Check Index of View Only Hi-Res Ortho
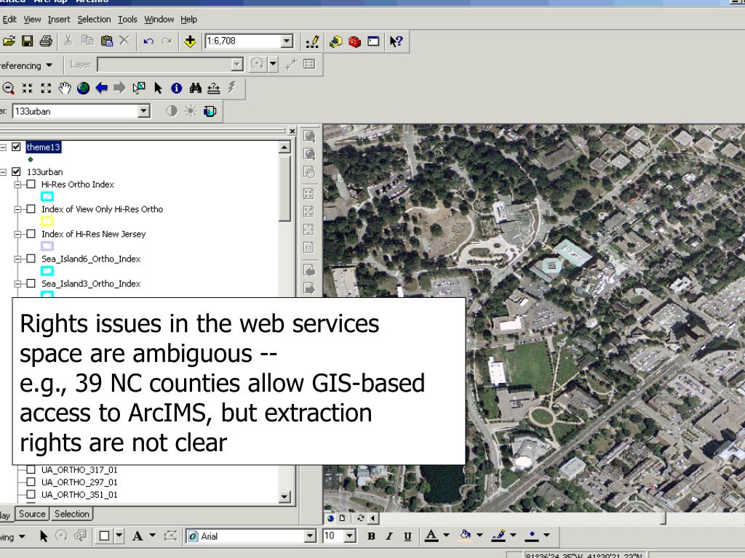This screenshot has width=745, height=558. click(31, 209)
